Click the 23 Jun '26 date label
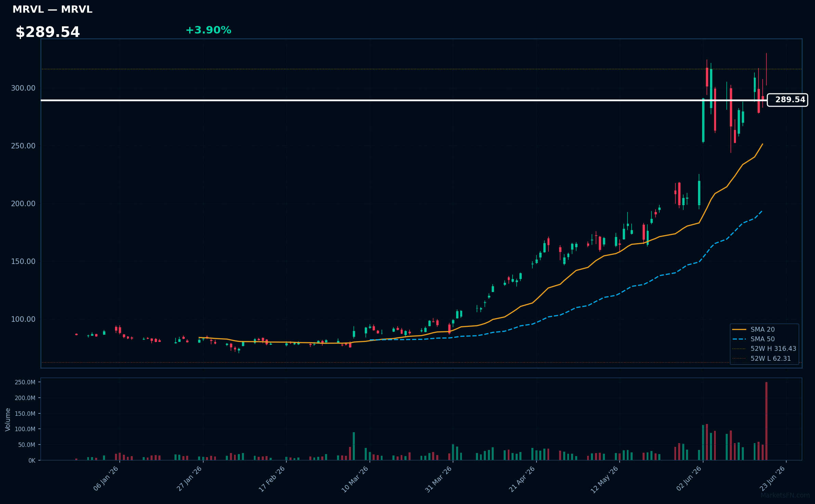Screen dimensions: 815x504 click(772, 479)
